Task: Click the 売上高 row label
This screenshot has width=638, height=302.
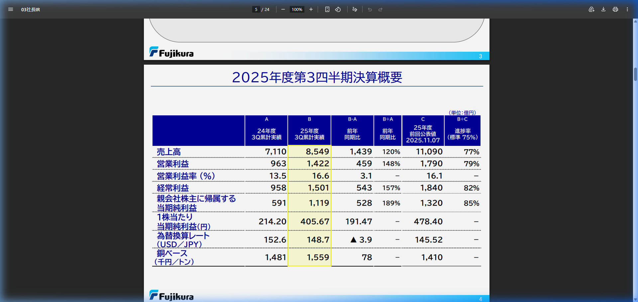Action: (169, 152)
